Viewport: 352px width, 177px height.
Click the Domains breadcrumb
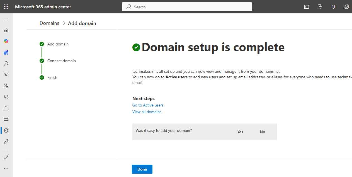[49, 23]
